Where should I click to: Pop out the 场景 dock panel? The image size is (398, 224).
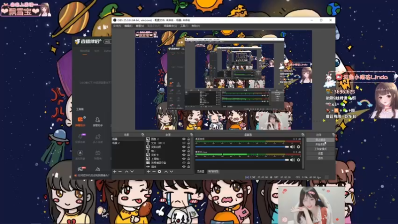click(x=143, y=135)
